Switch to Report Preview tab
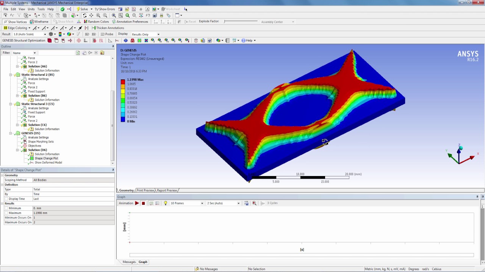The image size is (485, 272). point(167,190)
